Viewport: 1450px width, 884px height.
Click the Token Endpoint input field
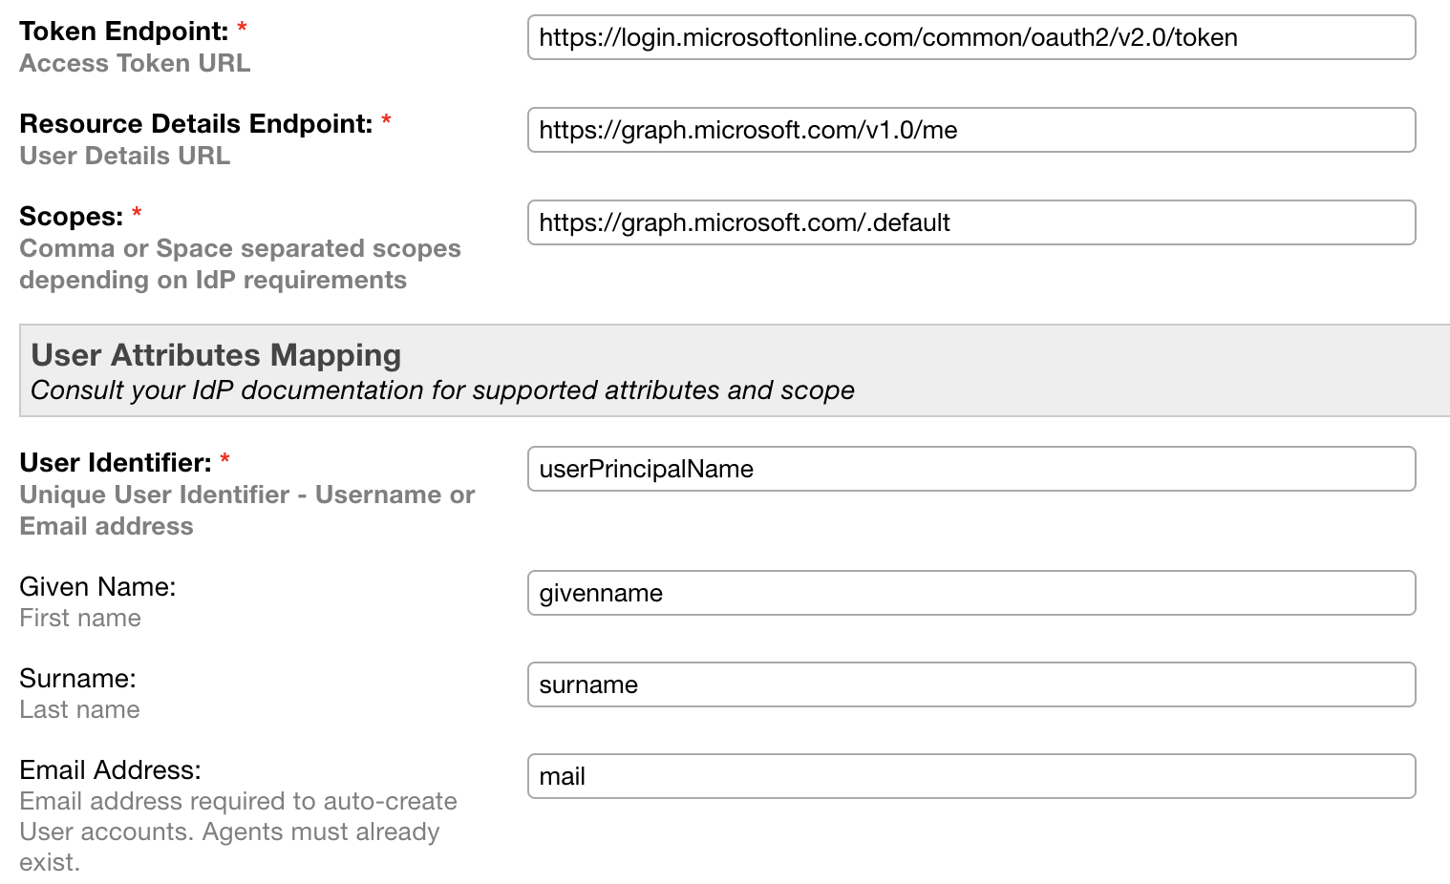[x=970, y=37]
